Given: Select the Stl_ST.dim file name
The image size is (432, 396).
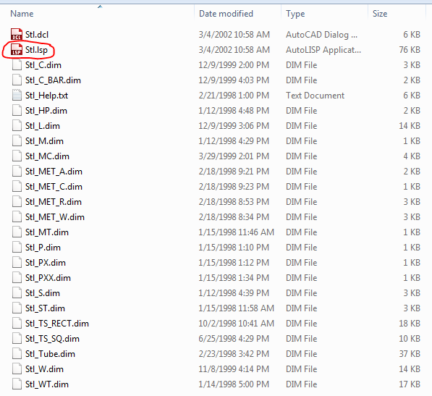Looking at the screenshot, I should coord(45,308).
